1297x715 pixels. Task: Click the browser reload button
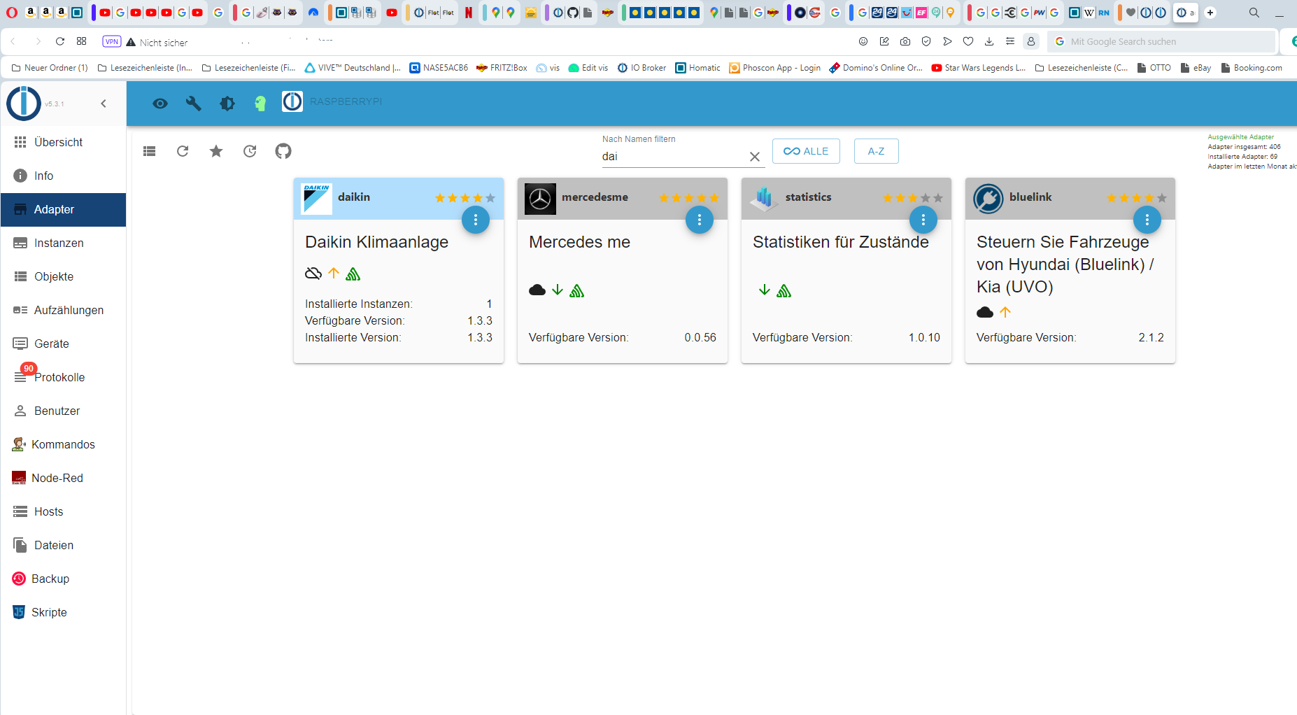coord(60,41)
